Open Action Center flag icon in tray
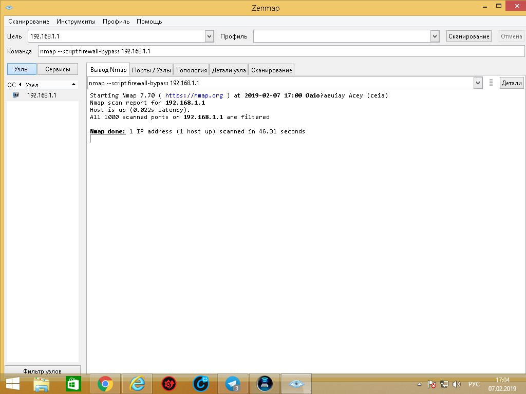Image resolution: width=526 pixels, height=394 pixels. [431, 384]
